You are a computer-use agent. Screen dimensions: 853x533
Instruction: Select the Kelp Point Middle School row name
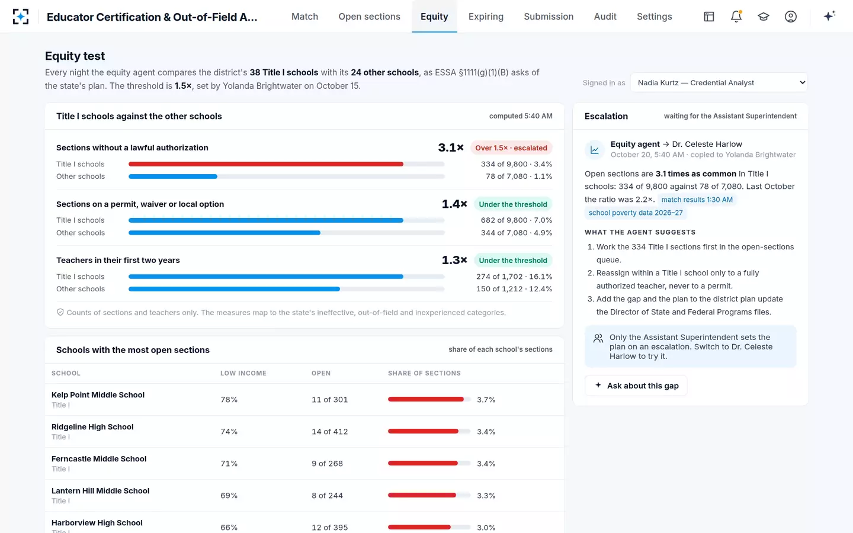(x=98, y=395)
